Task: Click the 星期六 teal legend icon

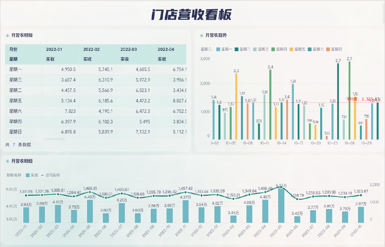Action: (310, 49)
